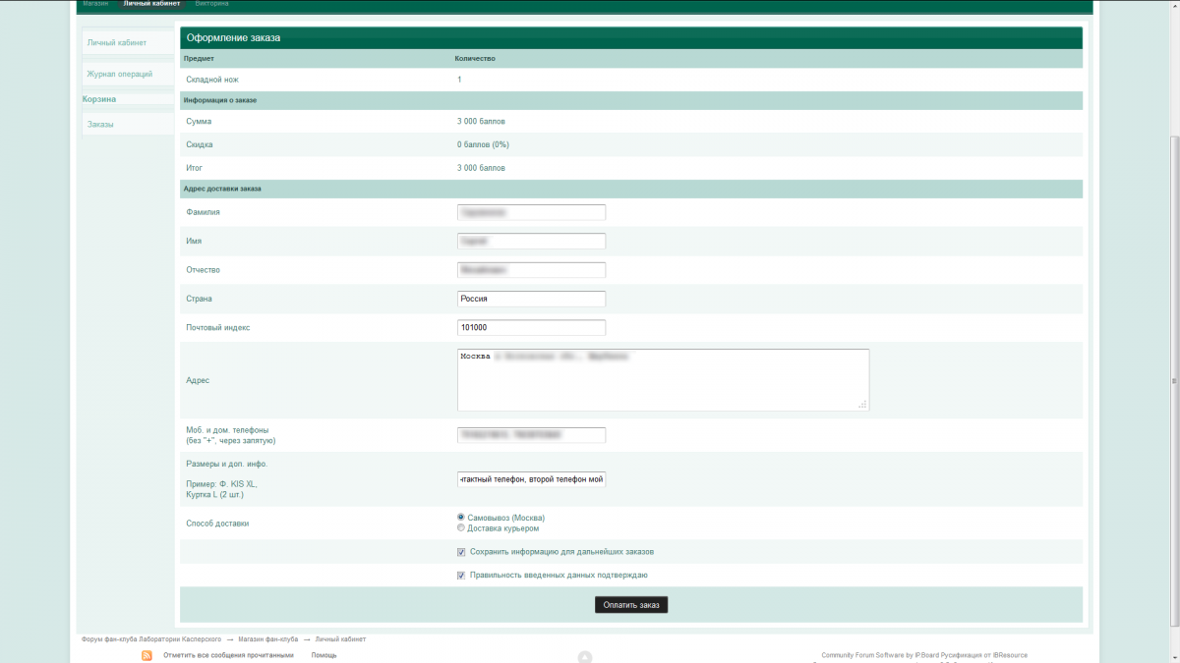The height and width of the screenshot is (663, 1180).
Task: Open the Магазин tab in top navigation
Action: click(x=95, y=4)
